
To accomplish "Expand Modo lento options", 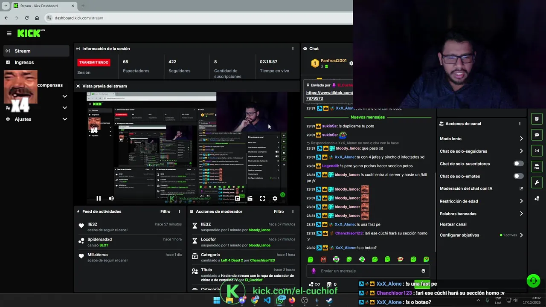I will click(x=521, y=139).
